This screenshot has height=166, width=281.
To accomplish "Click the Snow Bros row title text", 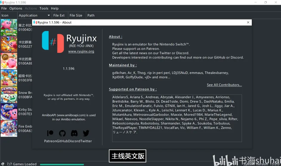I will (25, 93).
